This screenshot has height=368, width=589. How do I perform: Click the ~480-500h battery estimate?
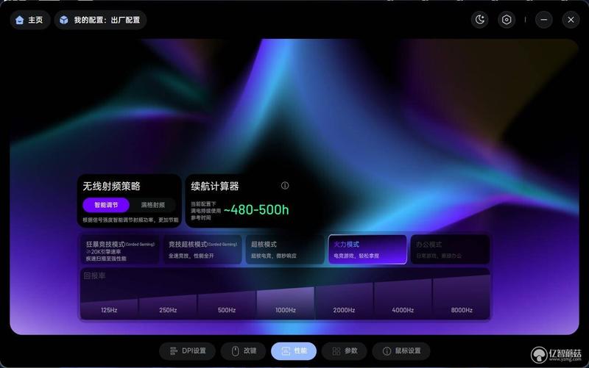click(x=256, y=210)
